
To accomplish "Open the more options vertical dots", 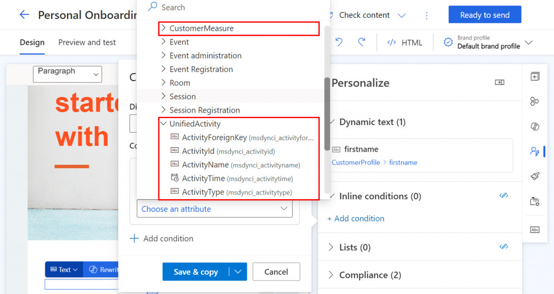I will (426, 15).
